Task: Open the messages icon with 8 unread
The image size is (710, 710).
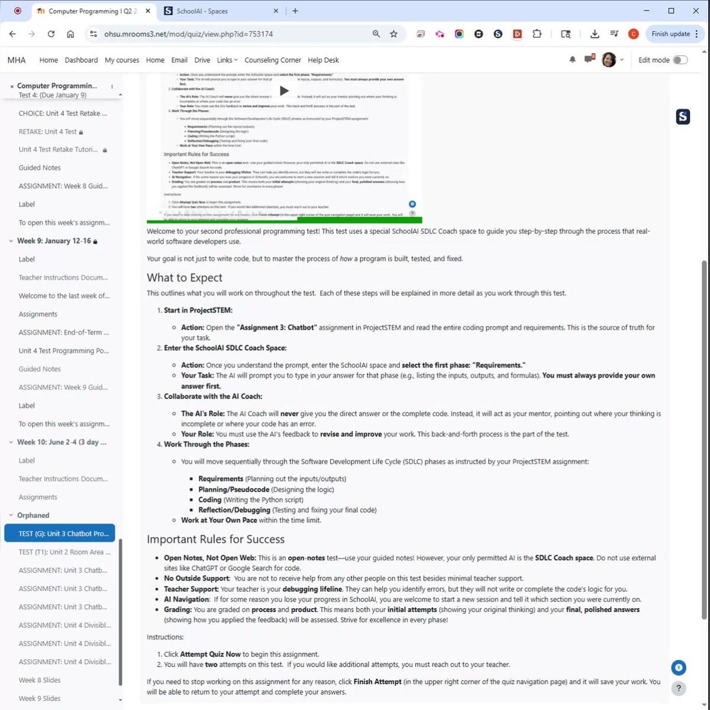Action: 589,60
